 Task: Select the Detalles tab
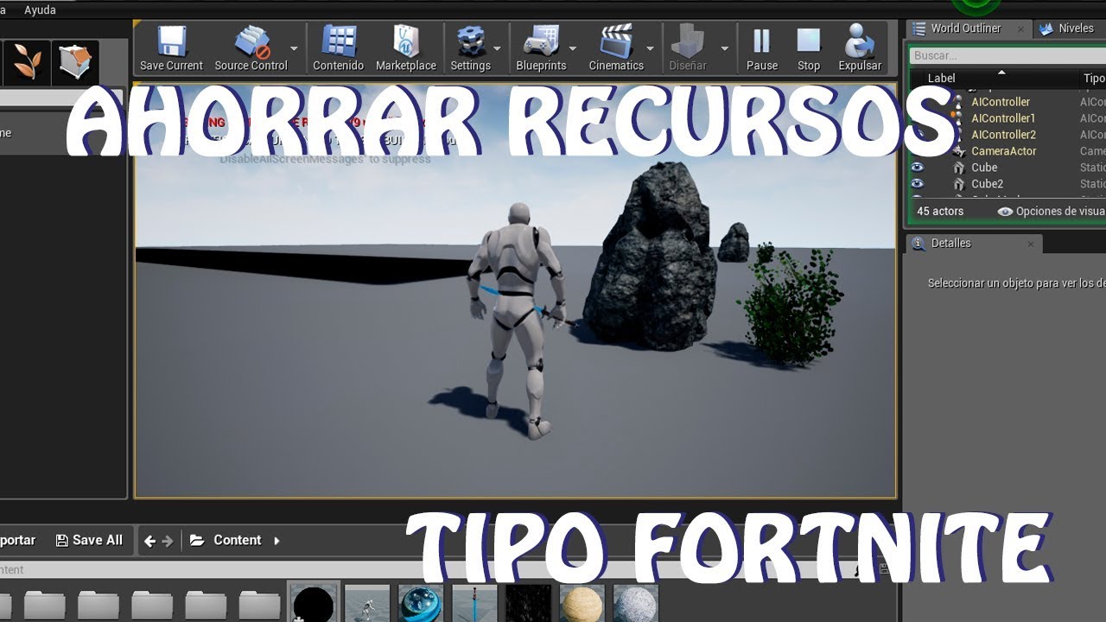tap(974, 244)
